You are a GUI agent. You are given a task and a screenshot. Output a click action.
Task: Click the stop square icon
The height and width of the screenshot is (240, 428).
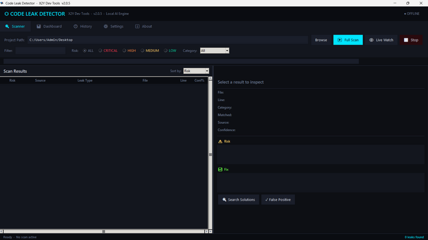(406, 40)
